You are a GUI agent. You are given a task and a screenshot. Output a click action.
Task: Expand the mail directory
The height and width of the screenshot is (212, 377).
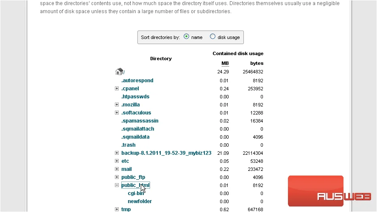pyautogui.click(x=117, y=169)
